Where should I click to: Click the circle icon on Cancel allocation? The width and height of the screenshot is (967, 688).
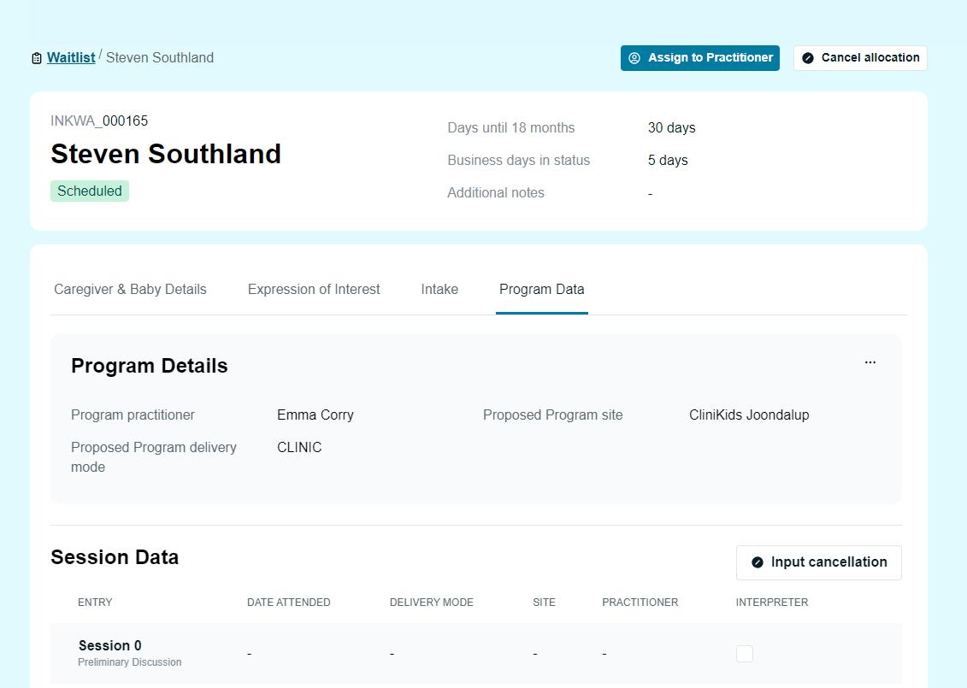click(808, 58)
